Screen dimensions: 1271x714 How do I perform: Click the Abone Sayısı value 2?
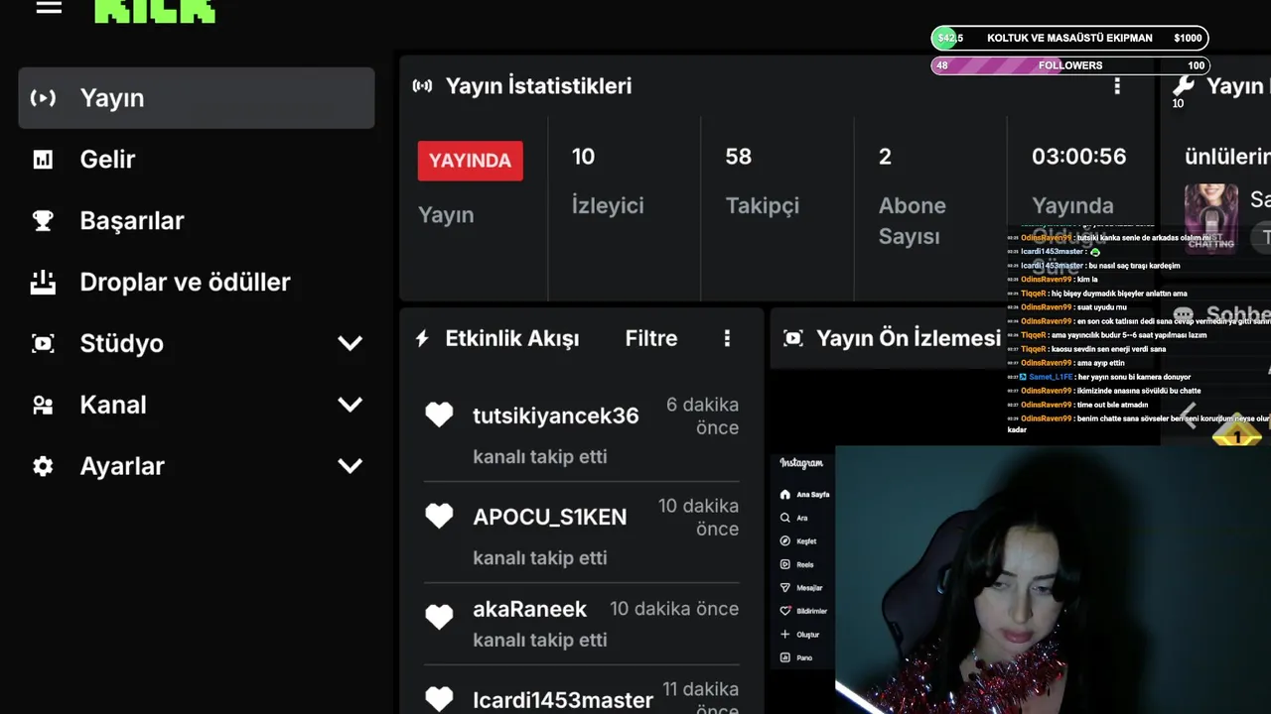885,157
